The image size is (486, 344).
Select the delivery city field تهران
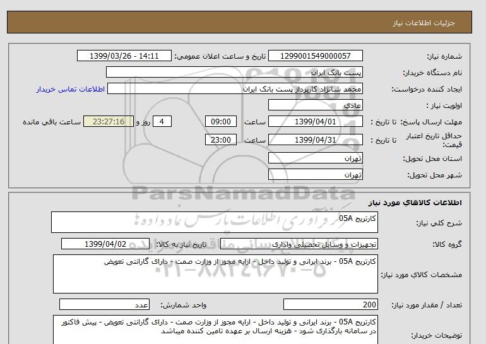(315, 174)
